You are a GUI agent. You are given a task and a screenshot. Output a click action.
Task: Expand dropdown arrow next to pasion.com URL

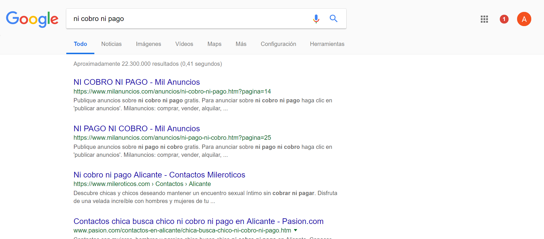point(296,230)
